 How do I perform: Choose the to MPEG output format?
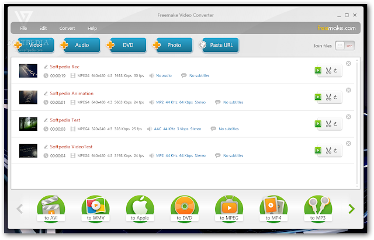click(229, 209)
